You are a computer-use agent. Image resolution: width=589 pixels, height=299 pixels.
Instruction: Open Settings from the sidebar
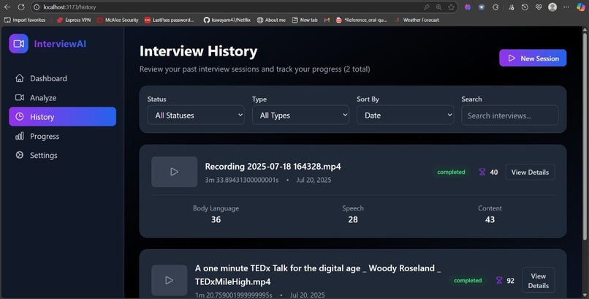pyautogui.click(x=62, y=155)
